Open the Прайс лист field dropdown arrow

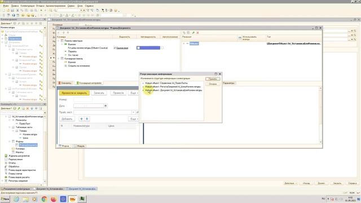[x=133, y=112]
